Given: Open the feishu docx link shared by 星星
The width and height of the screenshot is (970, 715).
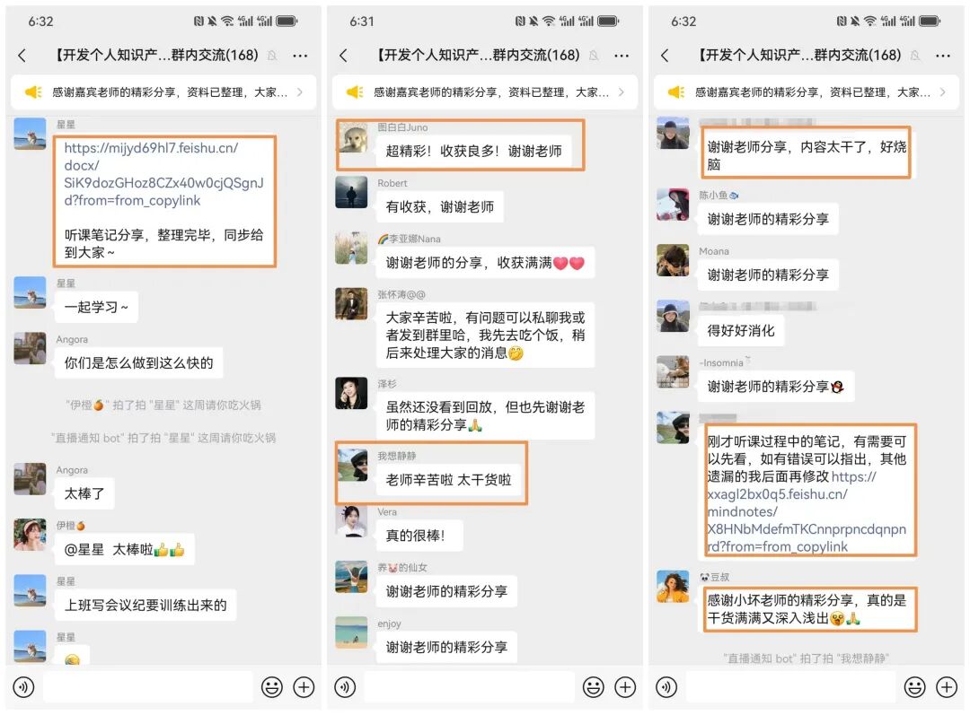Looking at the screenshot, I should (x=163, y=174).
